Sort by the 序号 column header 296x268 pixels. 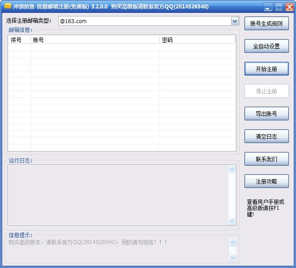point(19,40)
